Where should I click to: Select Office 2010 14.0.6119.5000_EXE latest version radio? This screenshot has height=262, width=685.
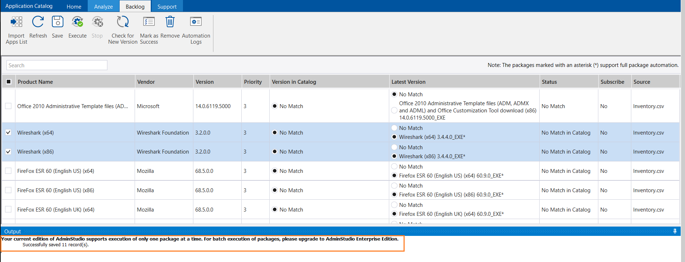(x=394, y=110)
